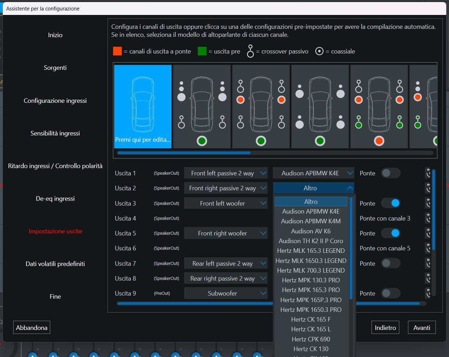Viewport: 449px width, 357px height.
Task: Choose 'Audison AV K6' speaker model
Action: (311, 231)
